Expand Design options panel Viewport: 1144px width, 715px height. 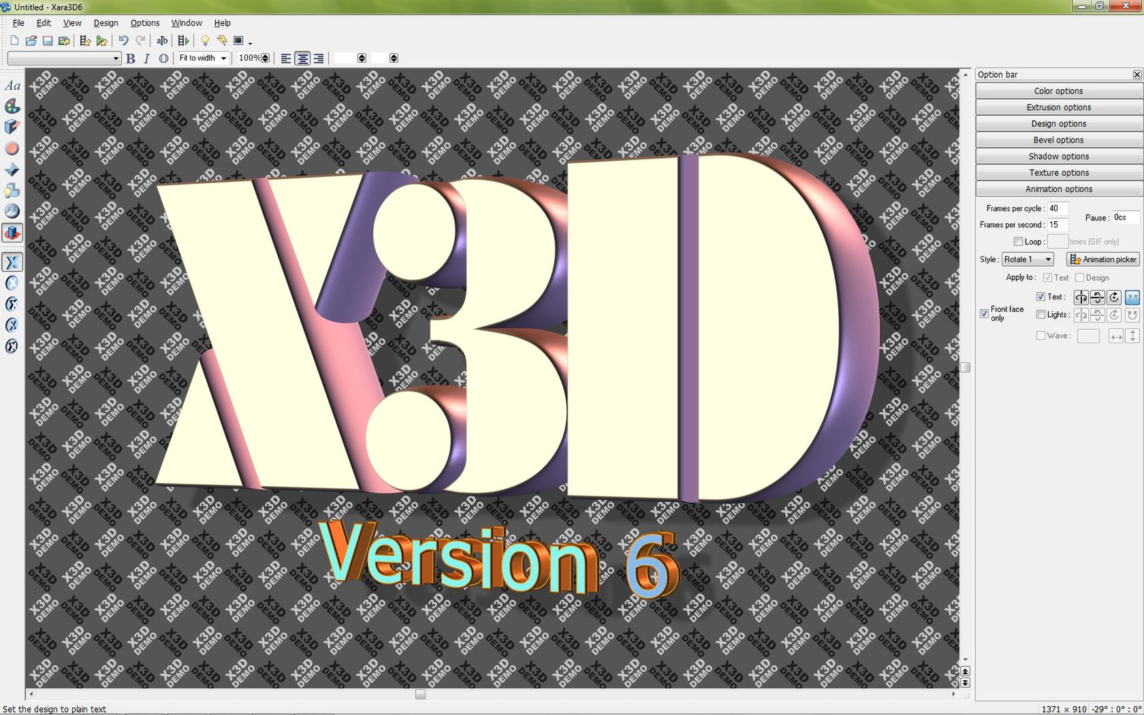point(1059,124)
